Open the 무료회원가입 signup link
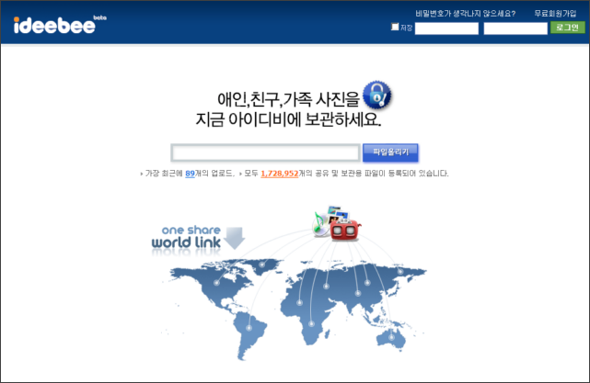The height and width of the screenshot is (383, 590). coord(555,14)
